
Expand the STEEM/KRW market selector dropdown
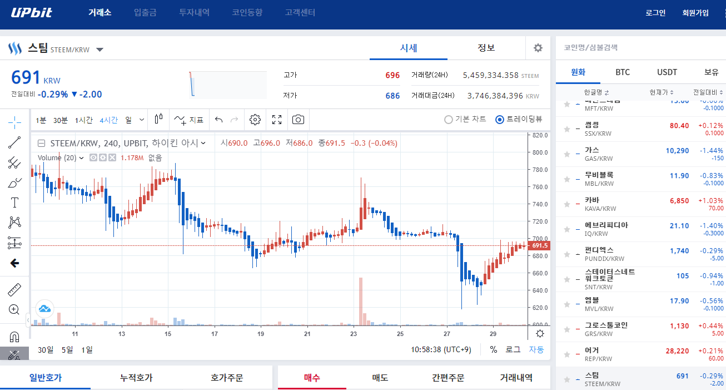[100, 50]
